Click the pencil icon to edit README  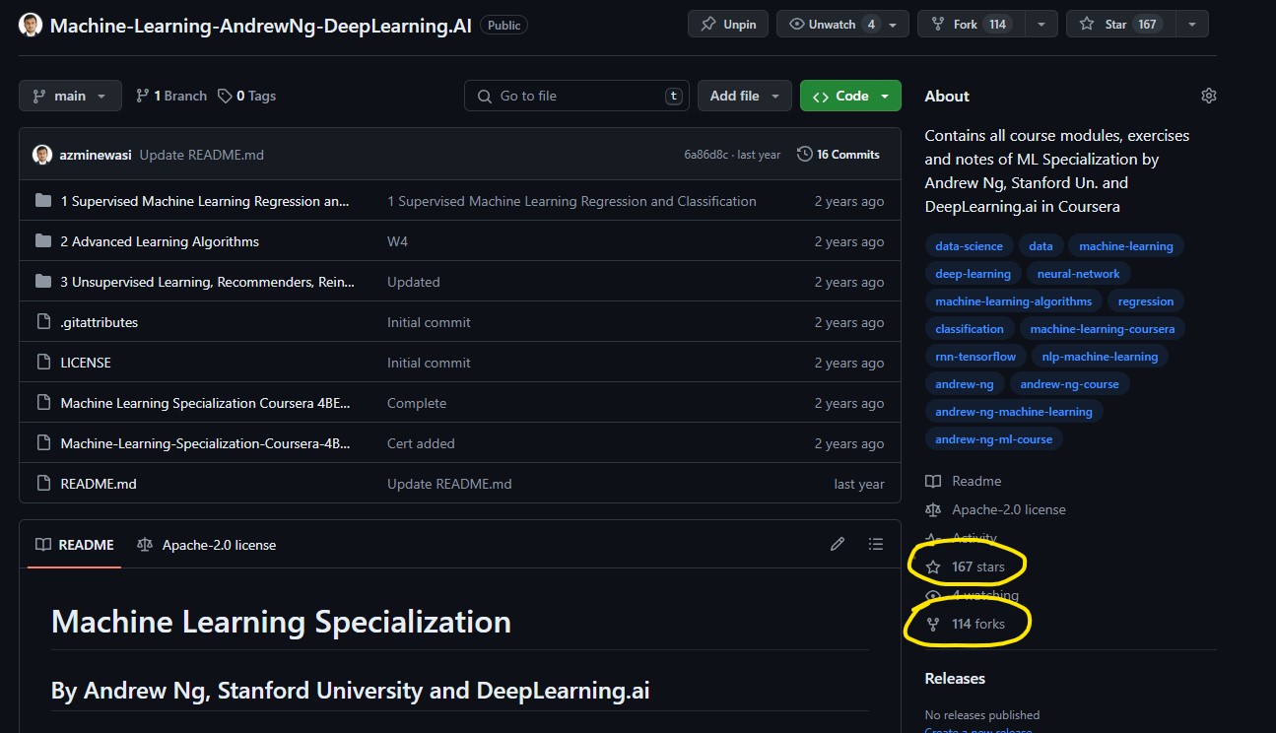point(838,544)
